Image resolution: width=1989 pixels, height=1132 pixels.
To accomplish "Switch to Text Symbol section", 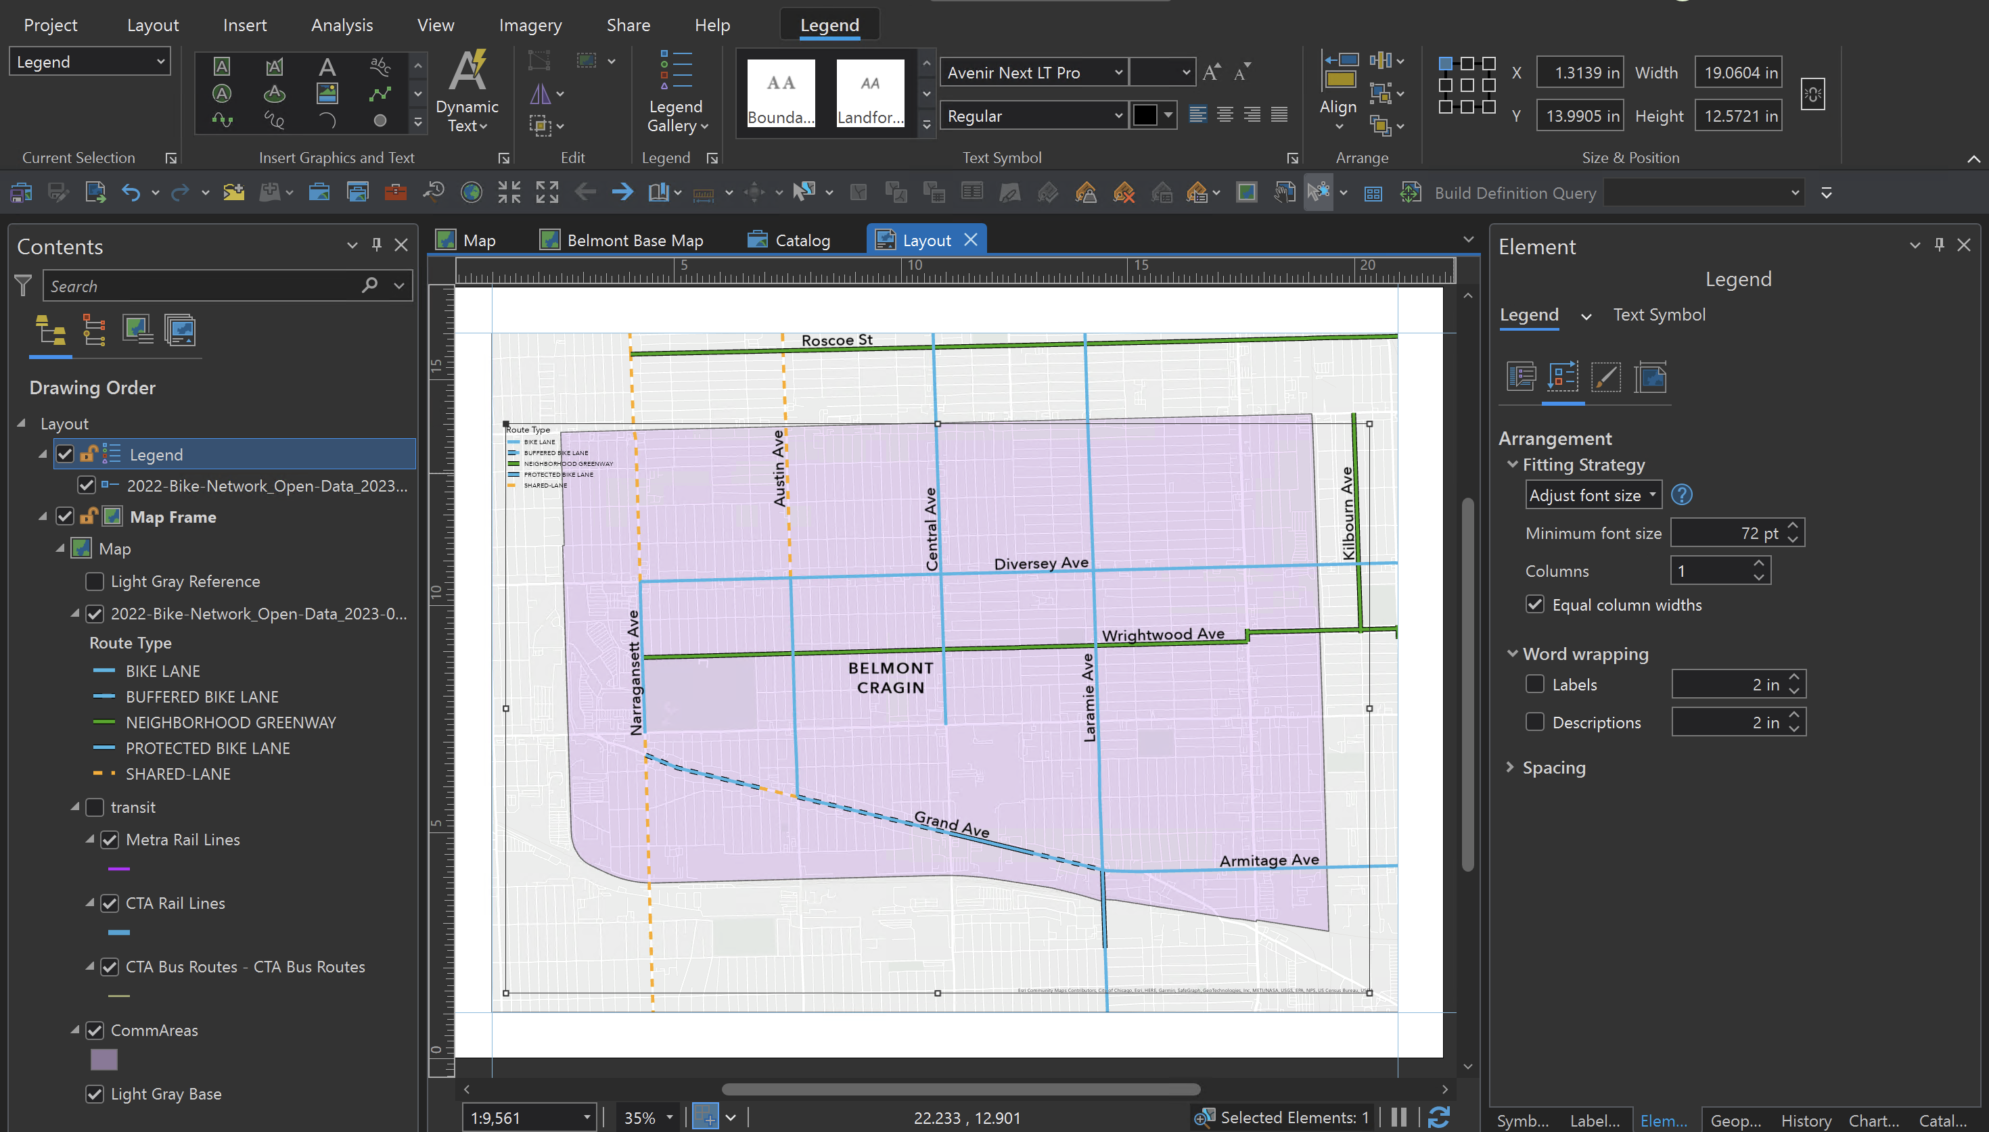I will point(1659,315).
